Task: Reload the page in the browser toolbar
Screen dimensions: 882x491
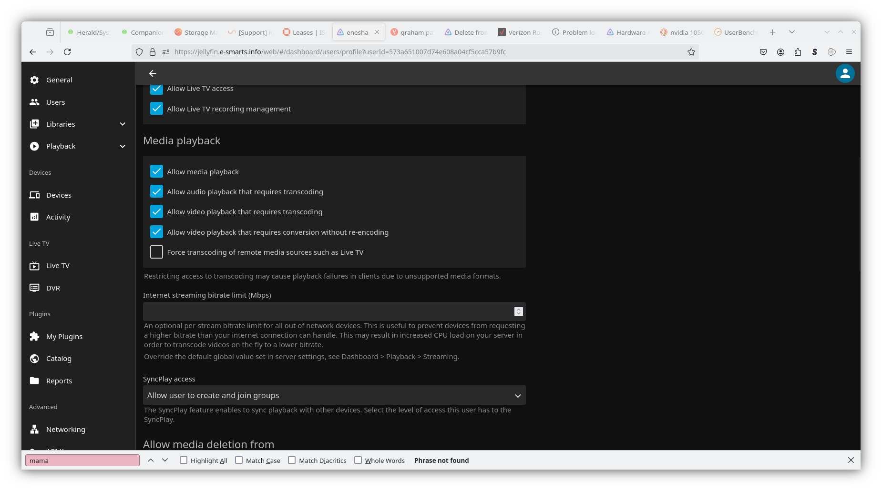Action: (67, 52)
